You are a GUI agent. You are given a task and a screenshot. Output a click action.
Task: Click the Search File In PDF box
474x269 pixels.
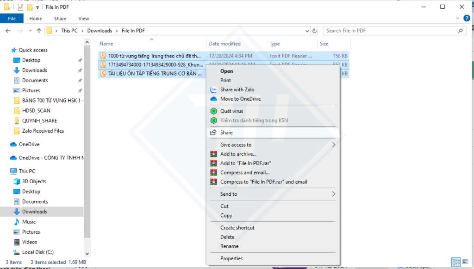point(390,31)
